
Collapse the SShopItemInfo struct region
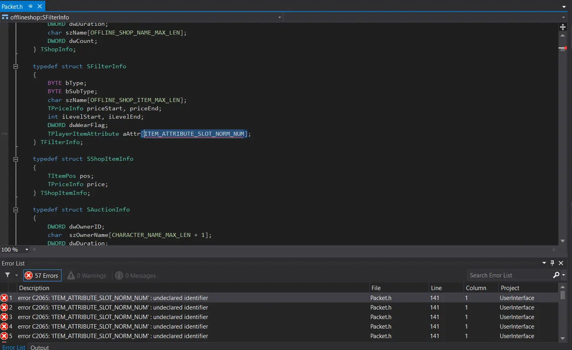pyautogui.click(x=16, y=159)
